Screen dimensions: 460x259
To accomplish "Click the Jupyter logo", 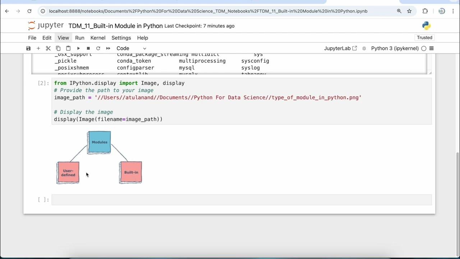I will point(46,26).
